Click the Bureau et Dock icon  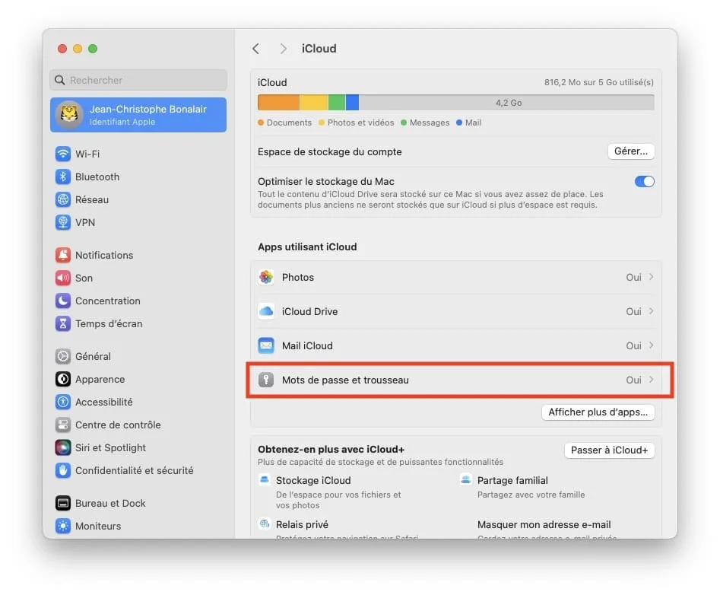point(63,503)
